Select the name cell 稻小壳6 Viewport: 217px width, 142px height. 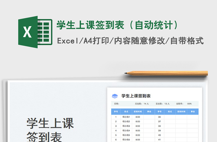tap(126, 140)
